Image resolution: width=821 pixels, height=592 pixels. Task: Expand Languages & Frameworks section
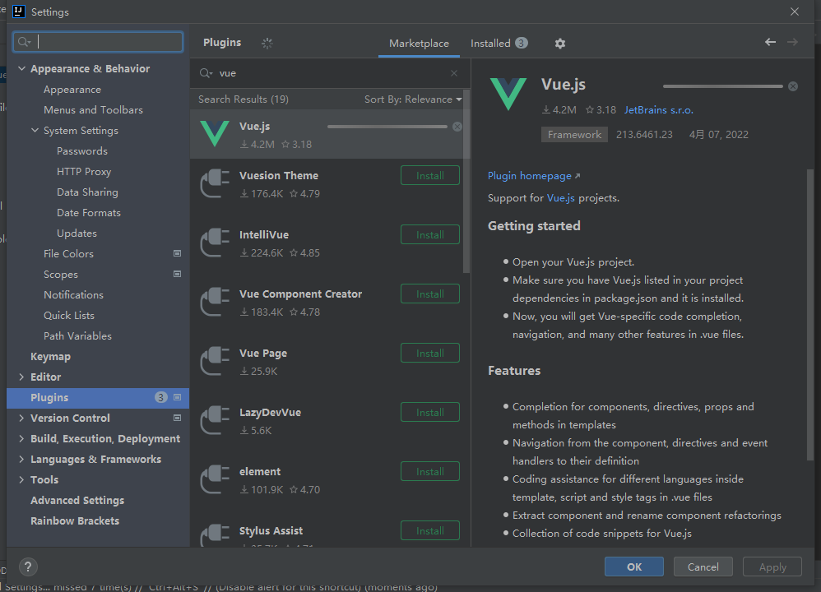coord(21,459)
